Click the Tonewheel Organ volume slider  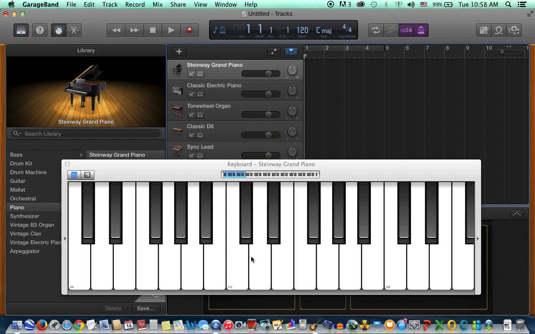(261, 115)
